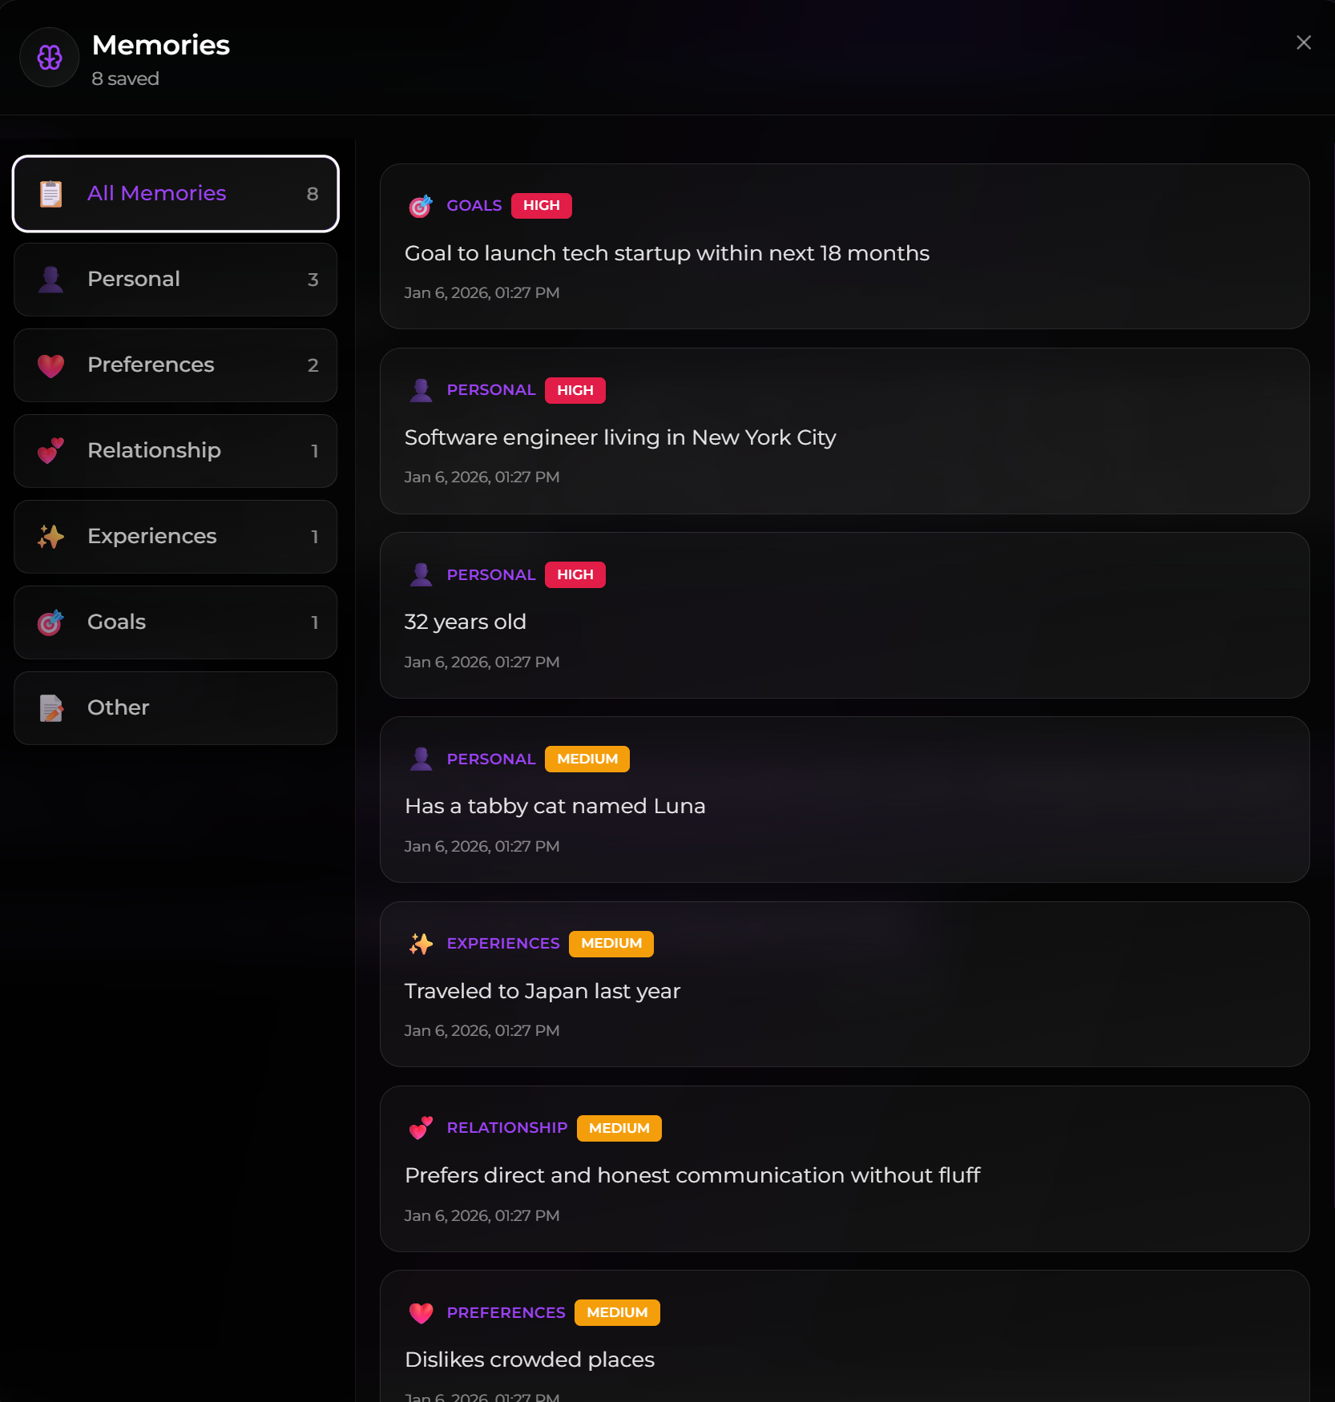
Task: Filter memories by Preferences
Action: [x=175, y=365]
